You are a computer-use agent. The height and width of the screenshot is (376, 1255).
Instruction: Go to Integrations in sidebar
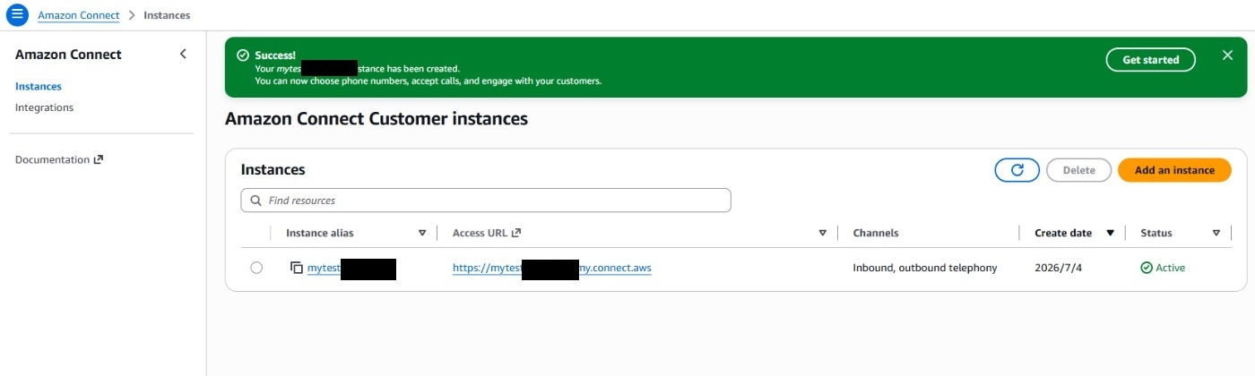(x=44, y=107)
